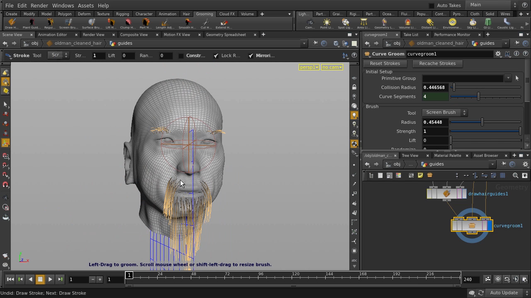Select the Draw Hair shelf tool
531x298 pixels.
(x=12, y=24)
